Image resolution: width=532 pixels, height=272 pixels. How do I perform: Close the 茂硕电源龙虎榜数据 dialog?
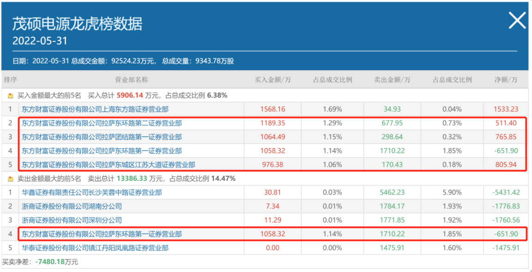tap(517, 21)
